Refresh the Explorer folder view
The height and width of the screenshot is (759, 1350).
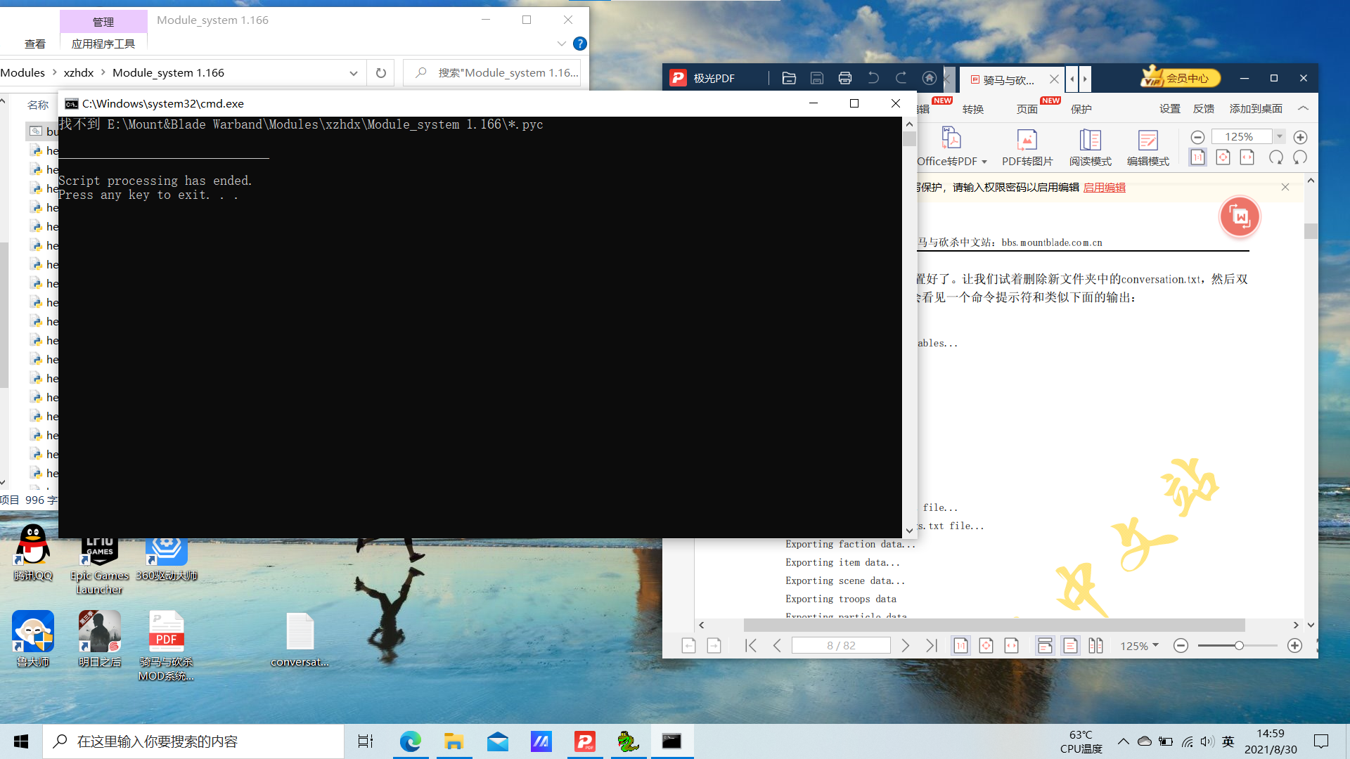point(381,72)
